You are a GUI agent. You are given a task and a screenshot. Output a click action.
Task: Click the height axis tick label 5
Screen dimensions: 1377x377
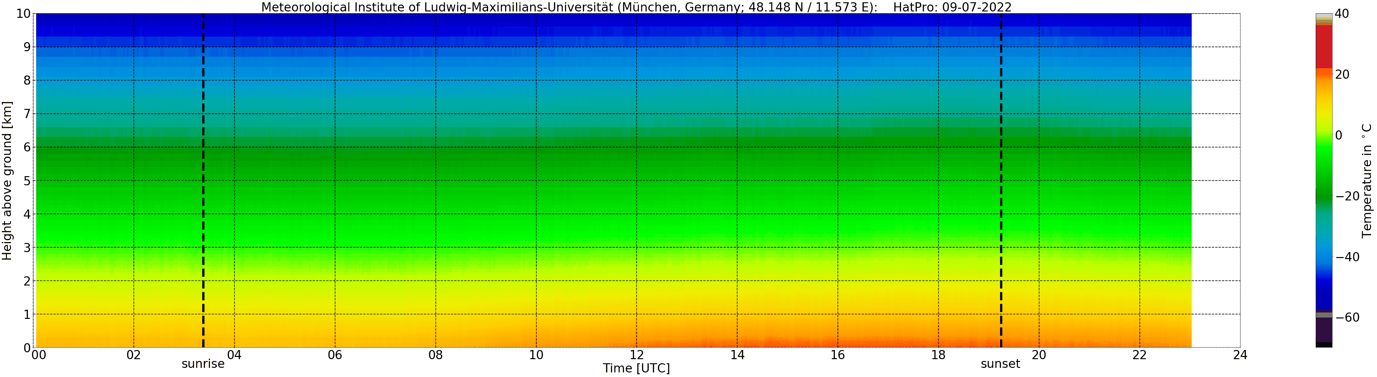pos(27,181)
